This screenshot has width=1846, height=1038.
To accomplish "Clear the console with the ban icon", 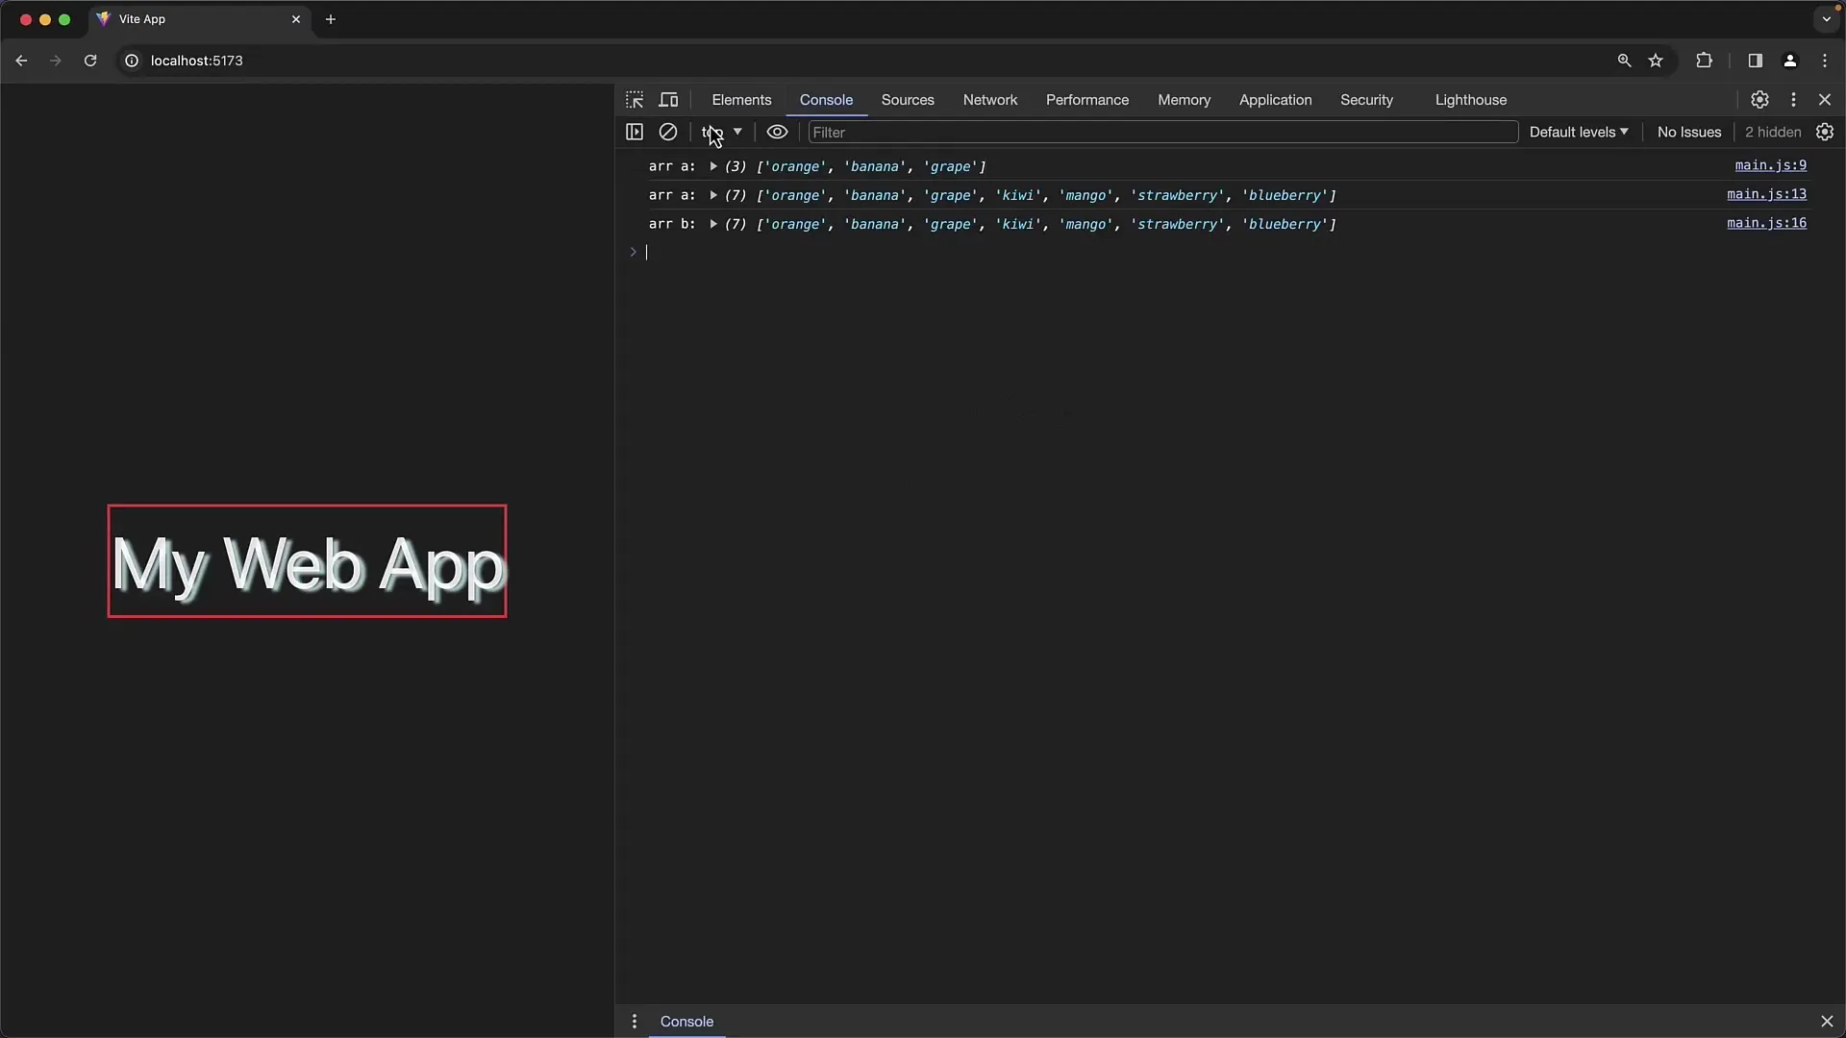I will coord(668,132).
